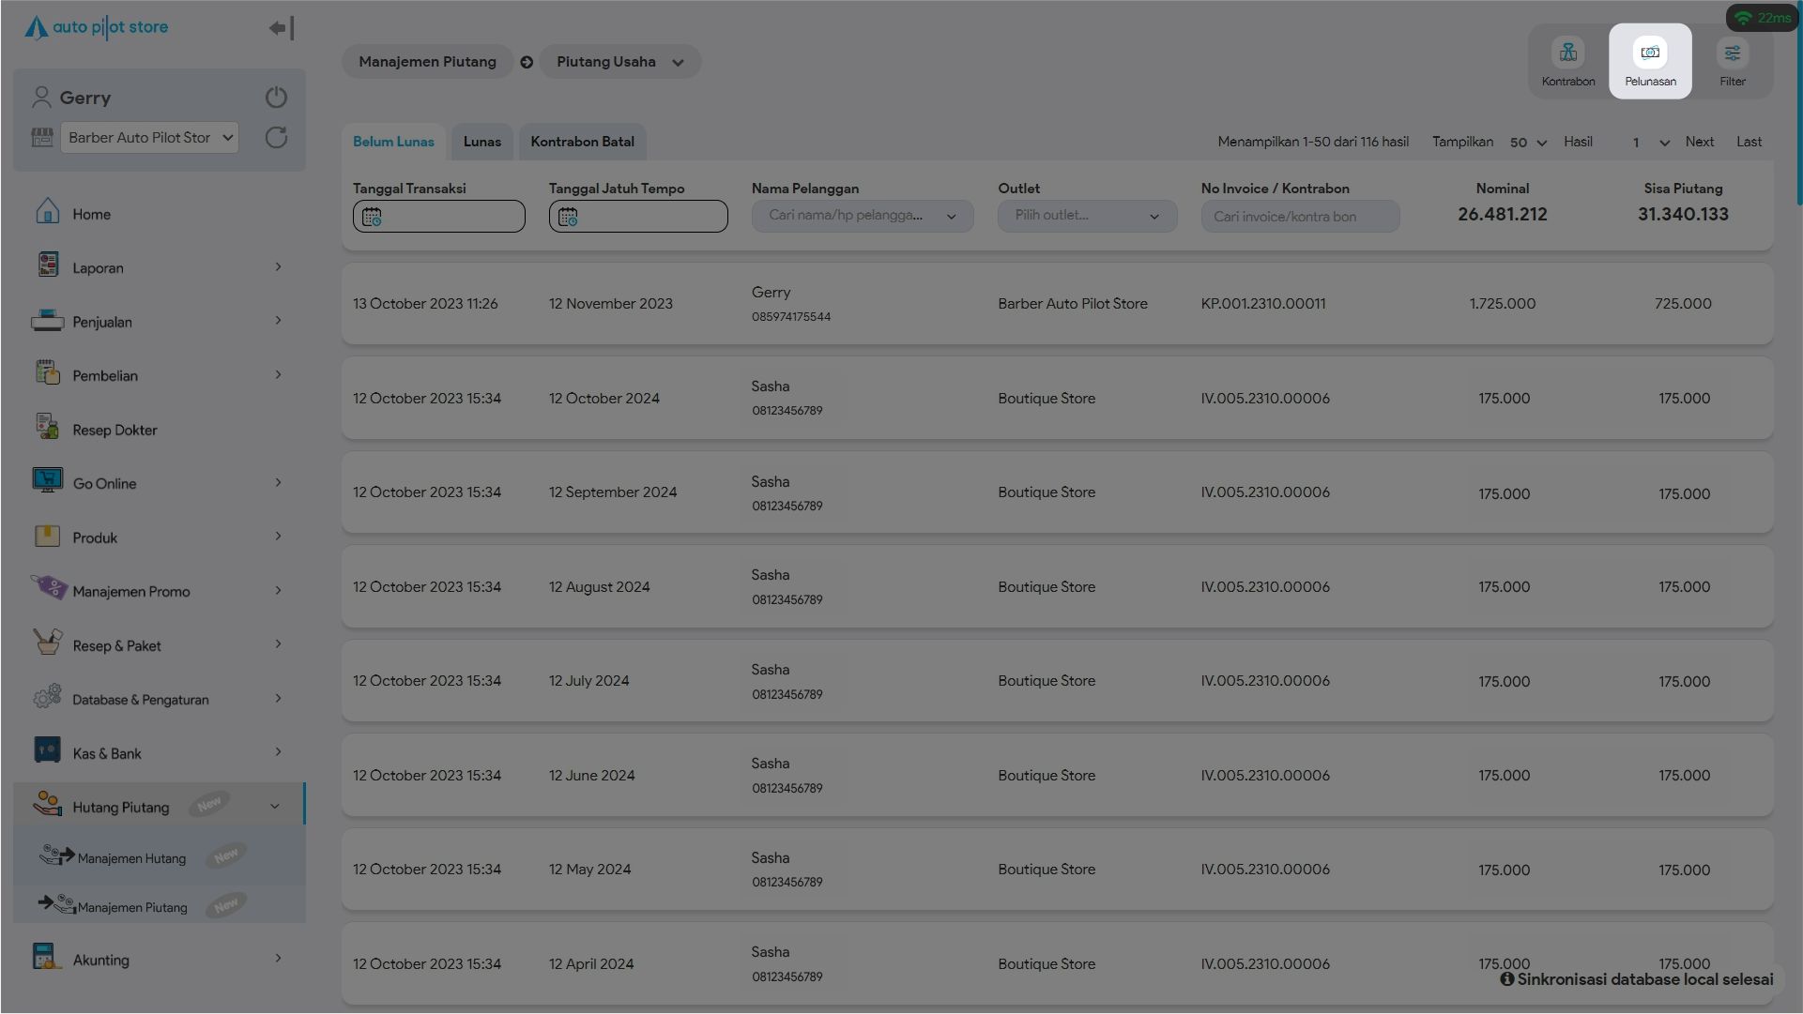
Task: Open the Kontrabon icon button
Action: click(1567, 53)
